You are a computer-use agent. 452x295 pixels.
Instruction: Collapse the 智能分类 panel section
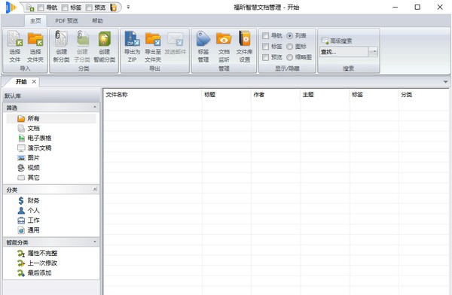95,242
